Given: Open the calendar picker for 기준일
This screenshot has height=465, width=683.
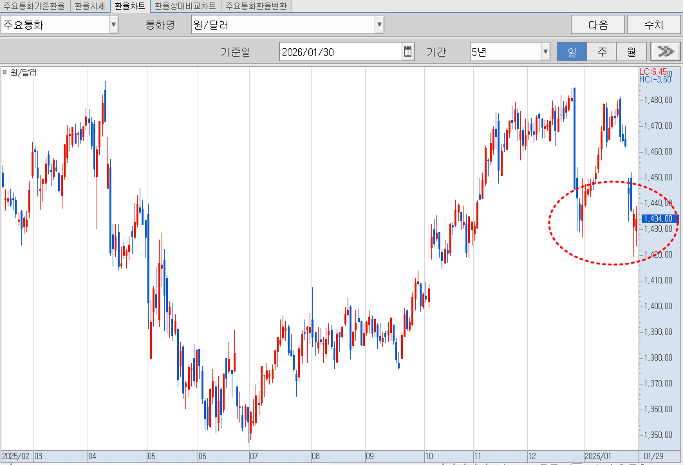Looking at the screenshot, I should [408, 52].
